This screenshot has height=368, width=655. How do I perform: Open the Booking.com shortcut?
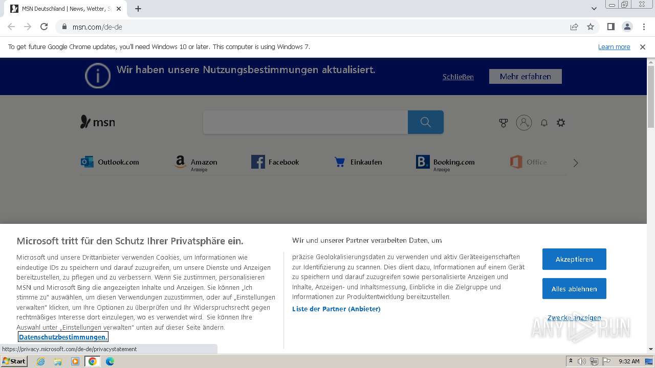446,163
